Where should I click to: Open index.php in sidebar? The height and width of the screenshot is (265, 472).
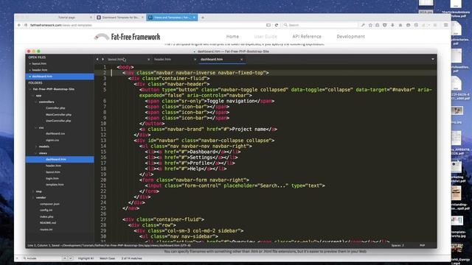pos(46,216)
